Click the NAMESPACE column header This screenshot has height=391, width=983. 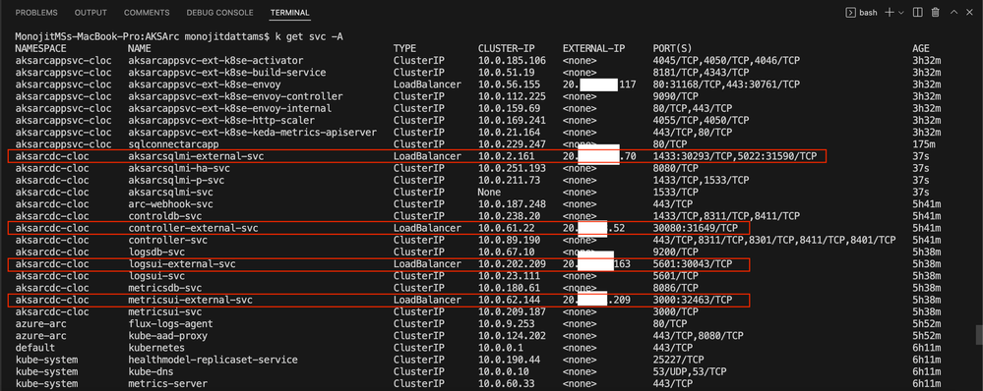click(x=40, y=48)
